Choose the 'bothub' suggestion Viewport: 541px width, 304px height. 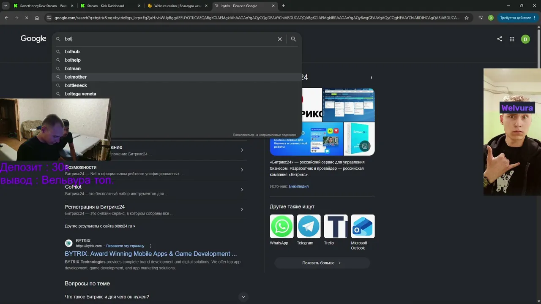[177, 52]
